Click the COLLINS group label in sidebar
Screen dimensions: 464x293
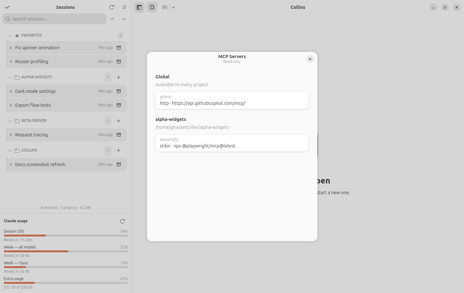pos(29,150)
